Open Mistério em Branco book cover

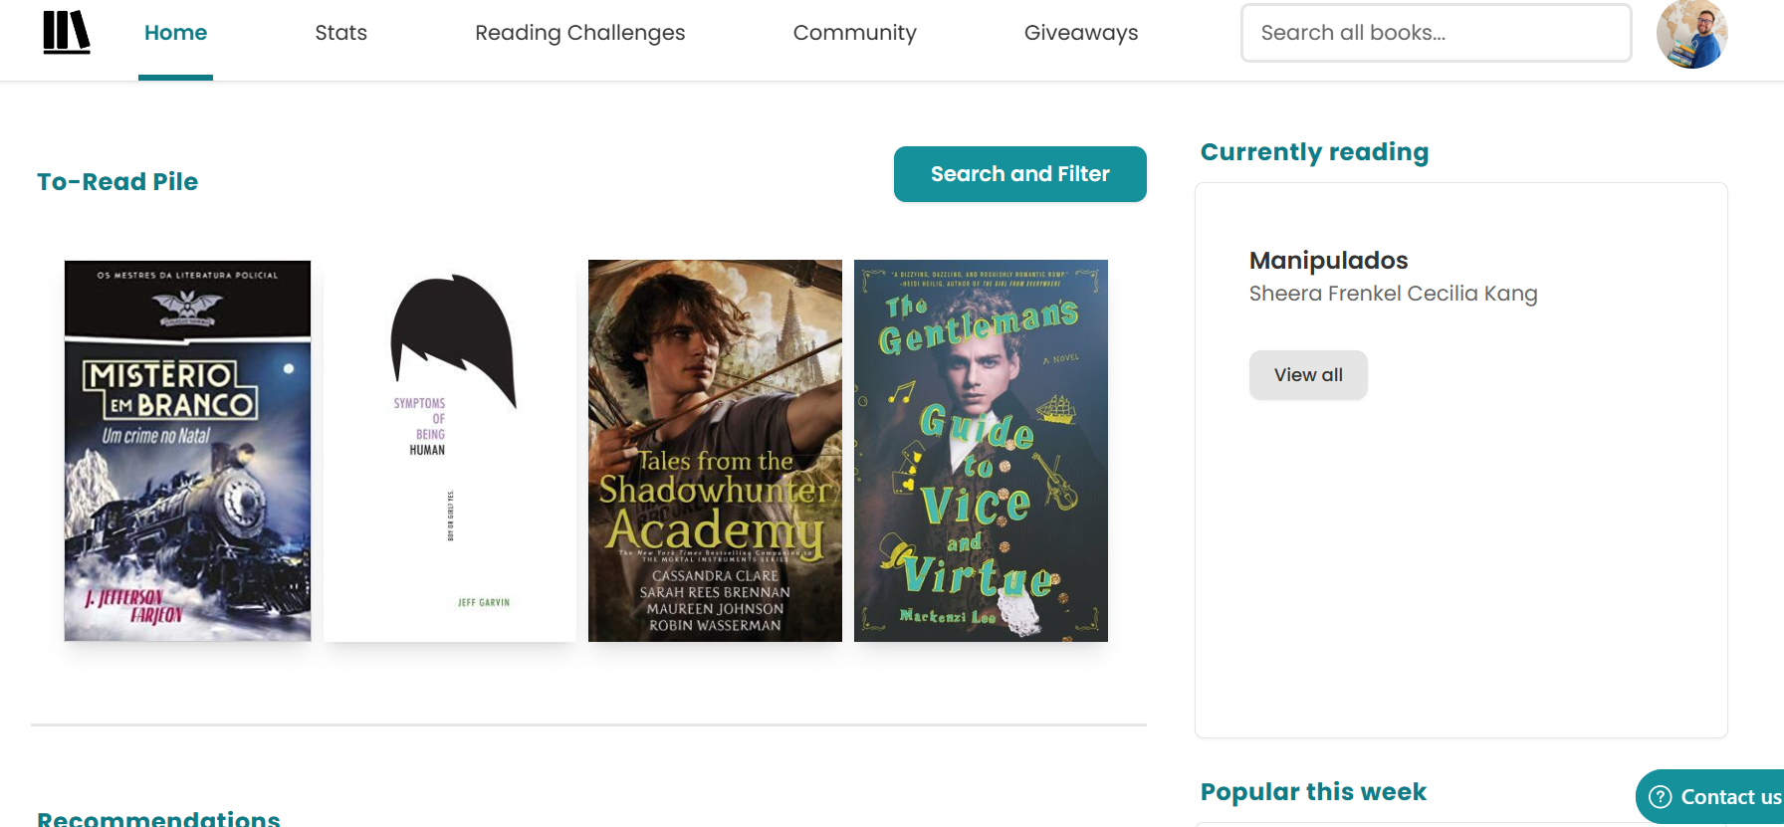(x=187, y=450)
